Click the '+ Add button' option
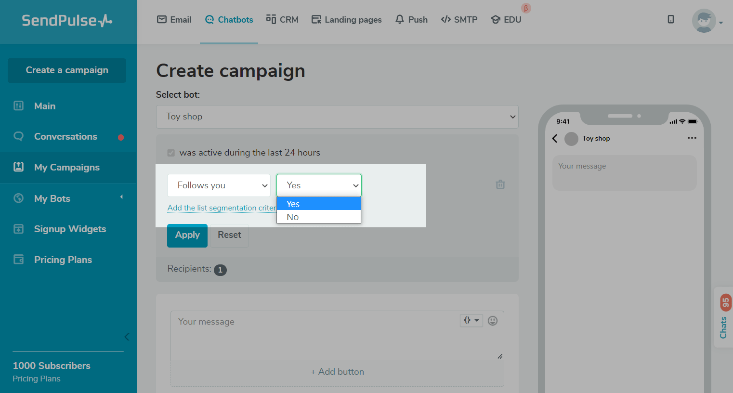 click(337, 372)
